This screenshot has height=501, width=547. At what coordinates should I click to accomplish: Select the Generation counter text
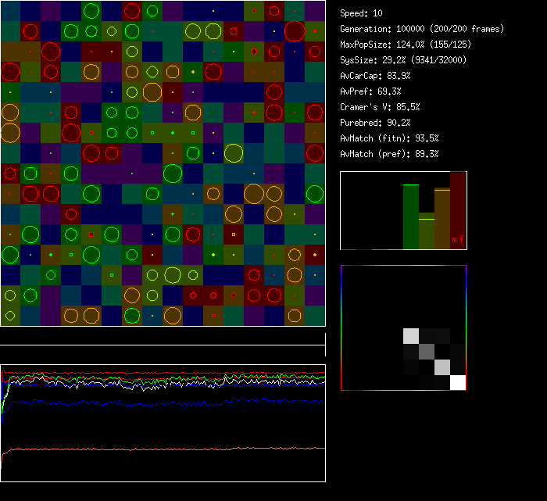click(422, 29)
